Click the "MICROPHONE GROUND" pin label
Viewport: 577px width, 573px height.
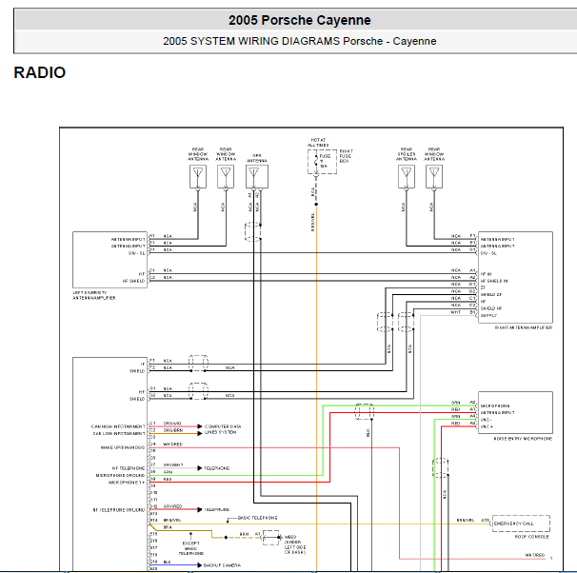[x=120, y=475]
